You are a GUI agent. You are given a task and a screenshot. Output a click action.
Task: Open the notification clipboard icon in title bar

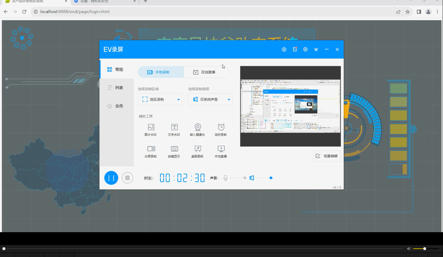(295, 49)
